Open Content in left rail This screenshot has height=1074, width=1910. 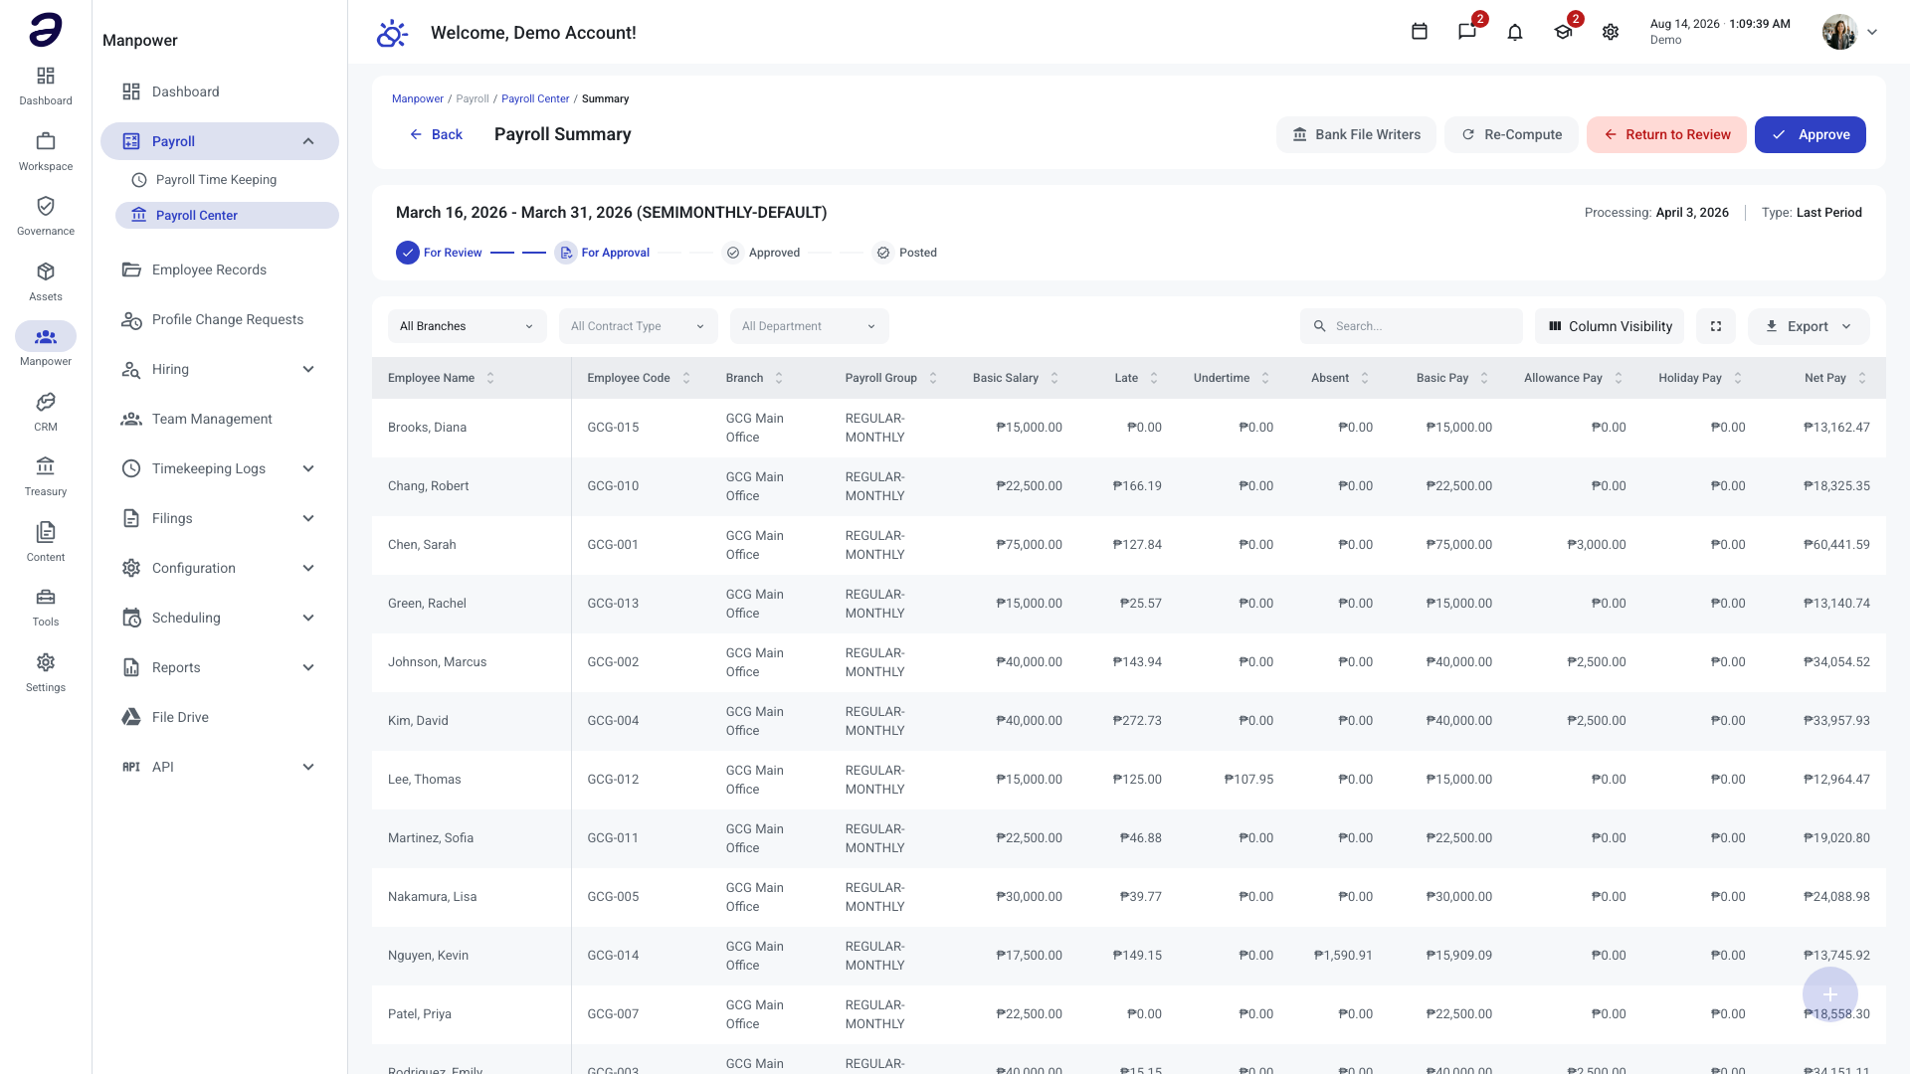[x=46, y=542]
